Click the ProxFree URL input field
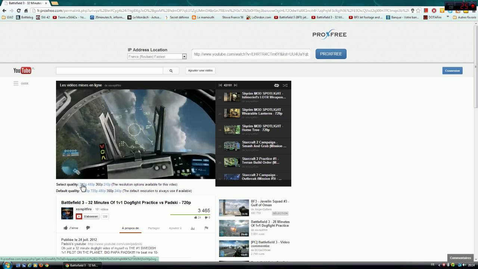Image resolution: width=478 pixels, height=269 pixels. point(251,54)
